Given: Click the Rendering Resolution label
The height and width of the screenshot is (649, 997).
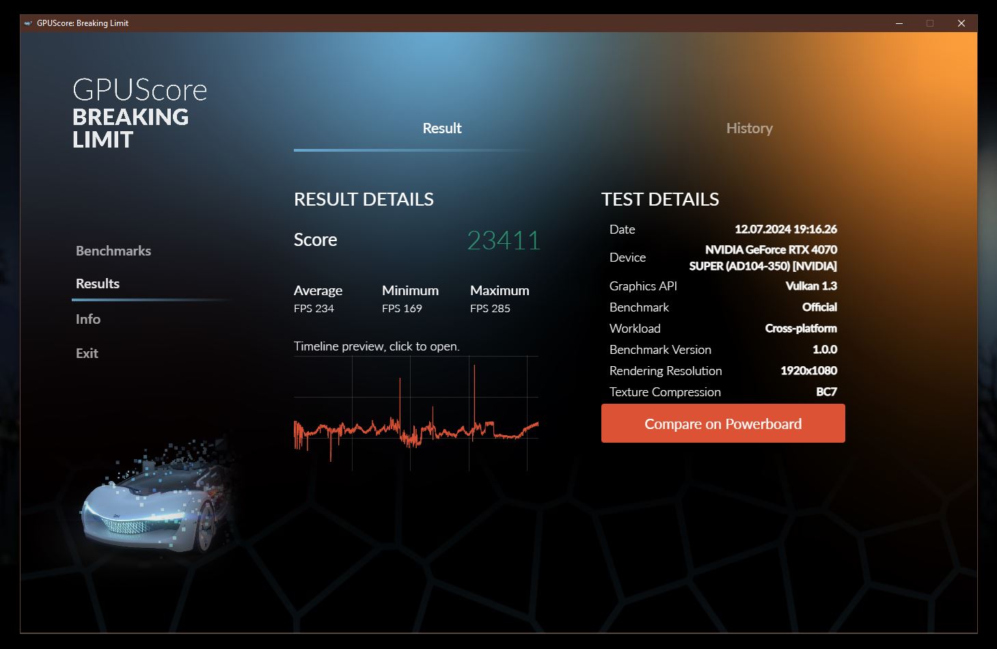Looking at the screenshot, I should [666, 370].
